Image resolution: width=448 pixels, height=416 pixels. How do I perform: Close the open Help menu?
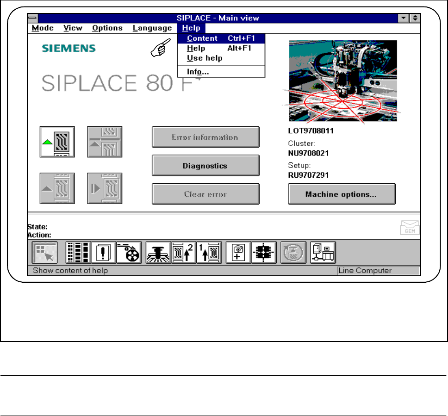point(191,28)
